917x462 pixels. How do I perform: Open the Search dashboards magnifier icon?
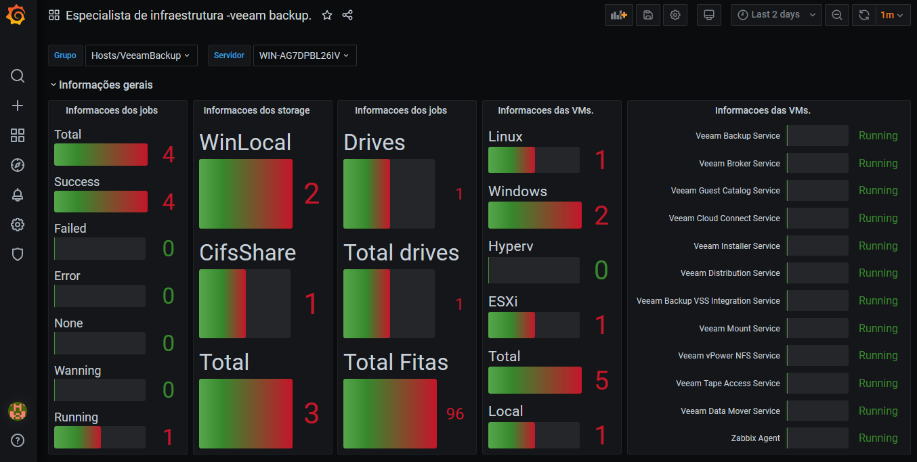(18, 75)
